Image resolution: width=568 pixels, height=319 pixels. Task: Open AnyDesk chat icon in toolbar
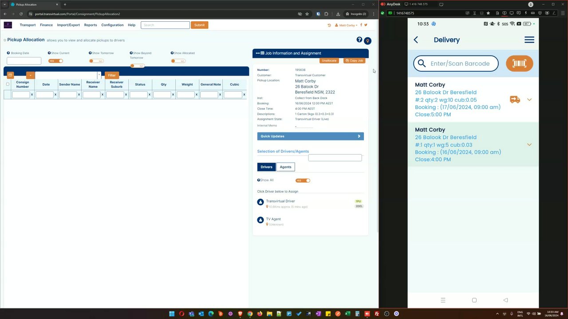point(518,13)
